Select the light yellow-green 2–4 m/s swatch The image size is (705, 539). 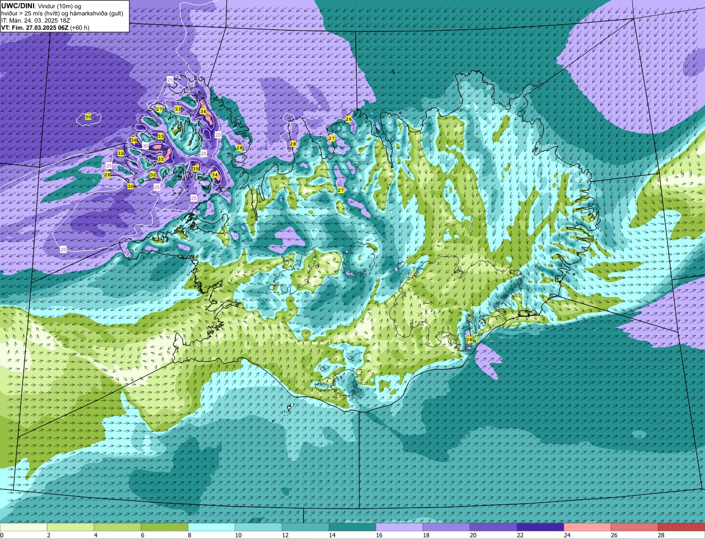coord(70,527)
